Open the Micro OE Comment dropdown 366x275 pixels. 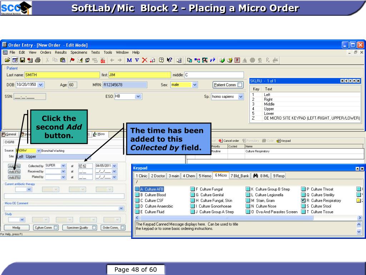(121, 208)
